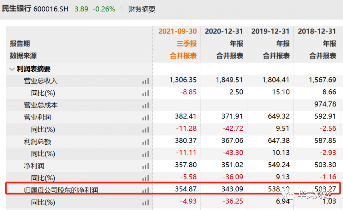The width and height of the screenshot is (343, 210).
Task: Open chart icon for 营业总成本 row
Action: coord(145,105)
